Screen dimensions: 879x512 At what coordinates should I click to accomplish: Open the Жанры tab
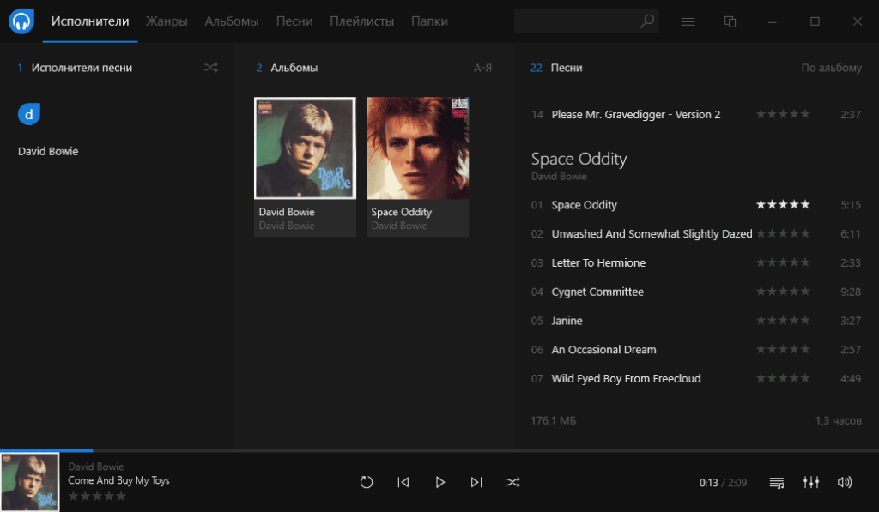coord(167,21)
